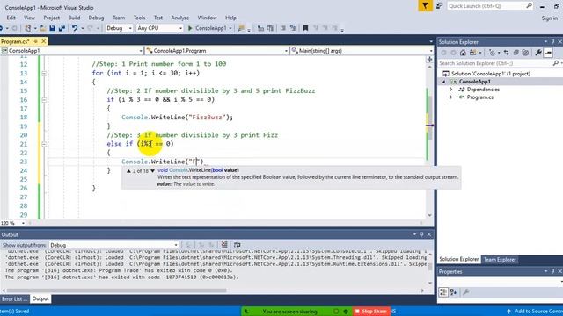
Task: Click the Save All icon
Action: (x=62, y=28)
